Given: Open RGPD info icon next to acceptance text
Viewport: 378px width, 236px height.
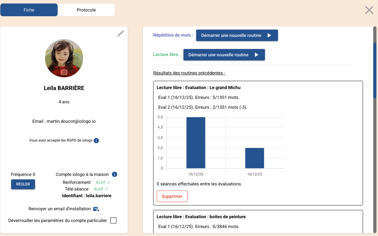Looking at the screenshot, I should [x=96, y=140].
